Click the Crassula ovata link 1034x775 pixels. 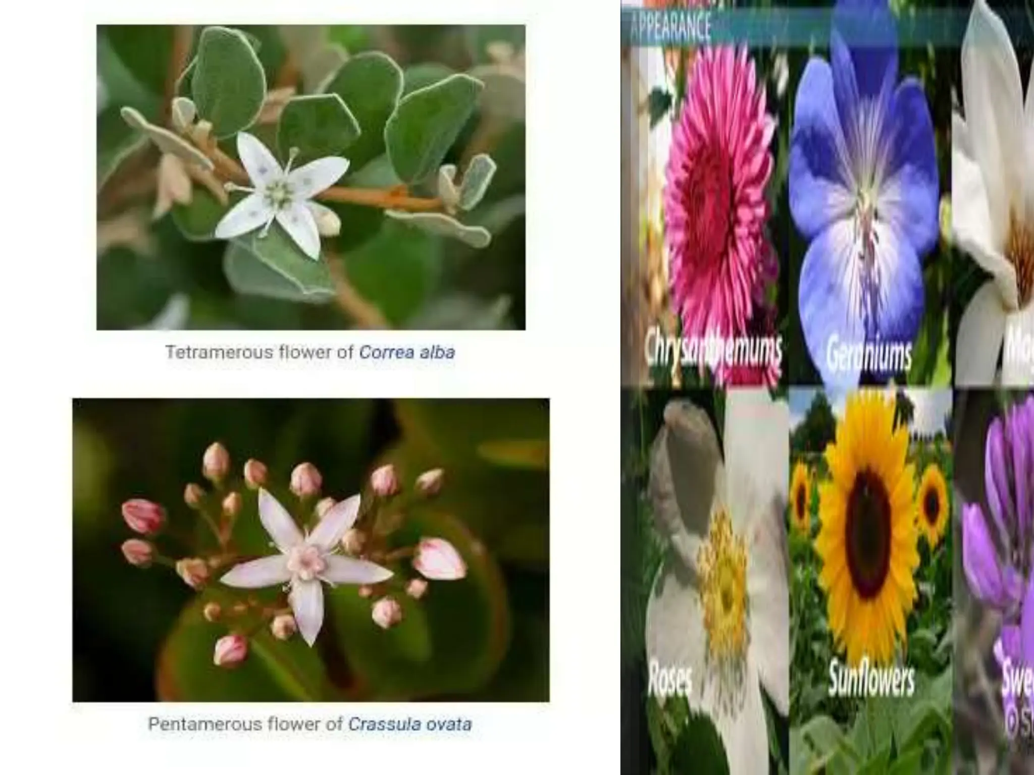[409, 724]
